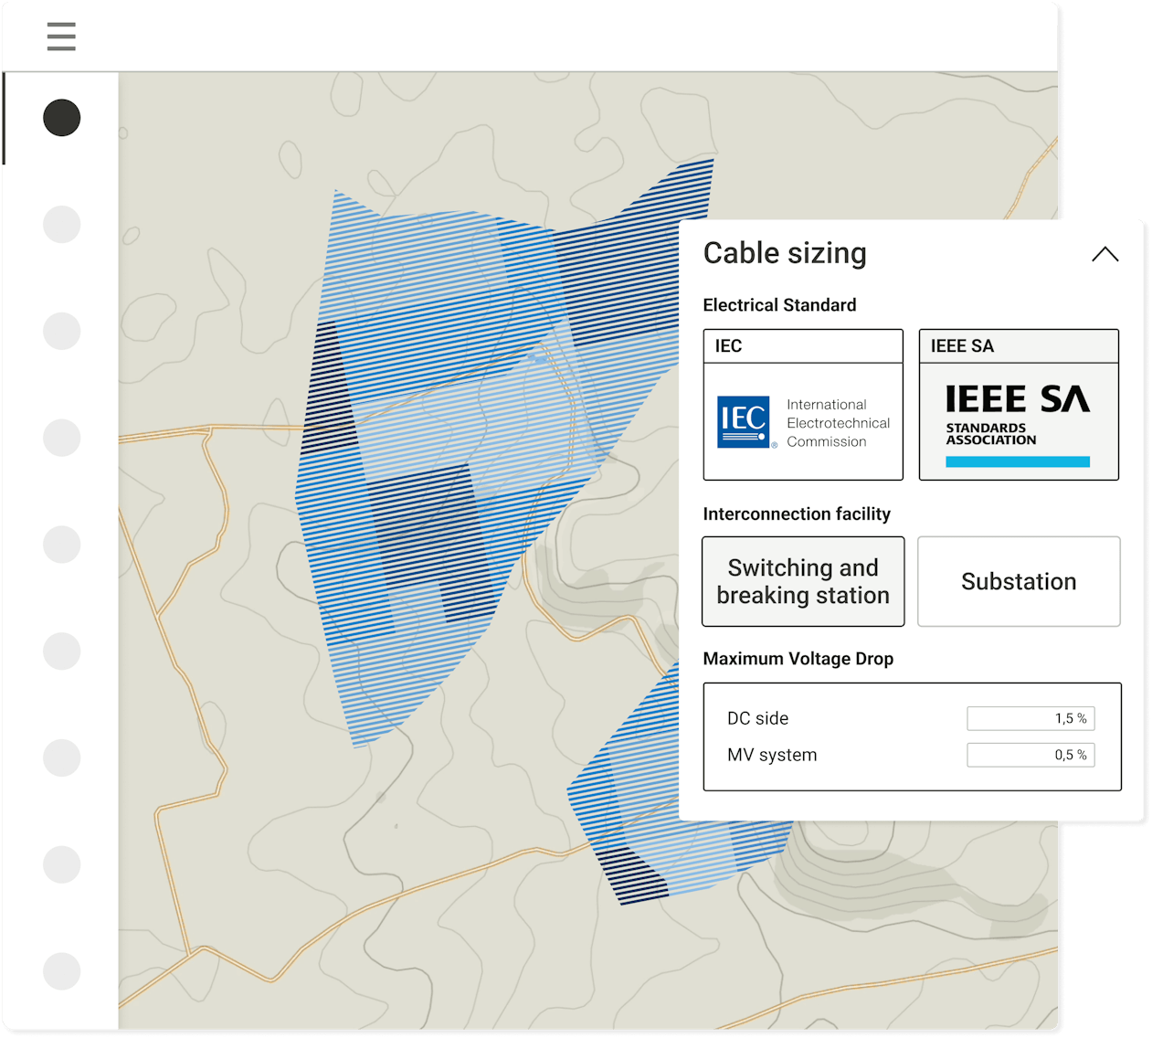Viewport: 1152px width, 1038px height.
Task: Select the IEEE SA electrical standard card
Action: tap(1018, 405)
